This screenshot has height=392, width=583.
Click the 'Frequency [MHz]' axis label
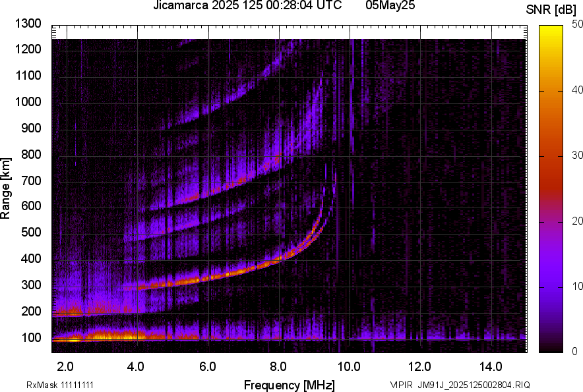click(x=290, y=385)
